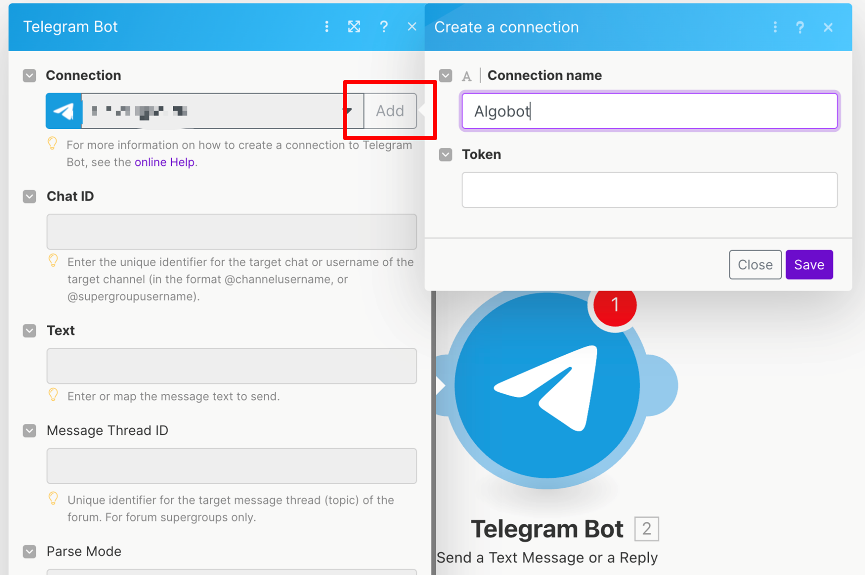Collapse the Token field section
Viewport: 865px width, 575px height.
click(445, 155)
